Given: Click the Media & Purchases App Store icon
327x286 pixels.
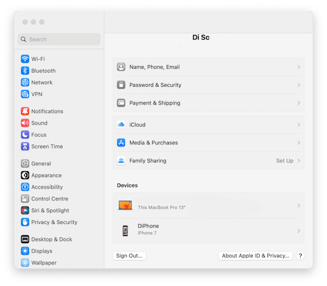Looking at the screenshot, I should (121, 143).
